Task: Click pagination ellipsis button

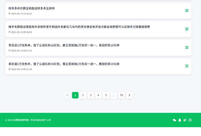Action: [x=114, y=95]
